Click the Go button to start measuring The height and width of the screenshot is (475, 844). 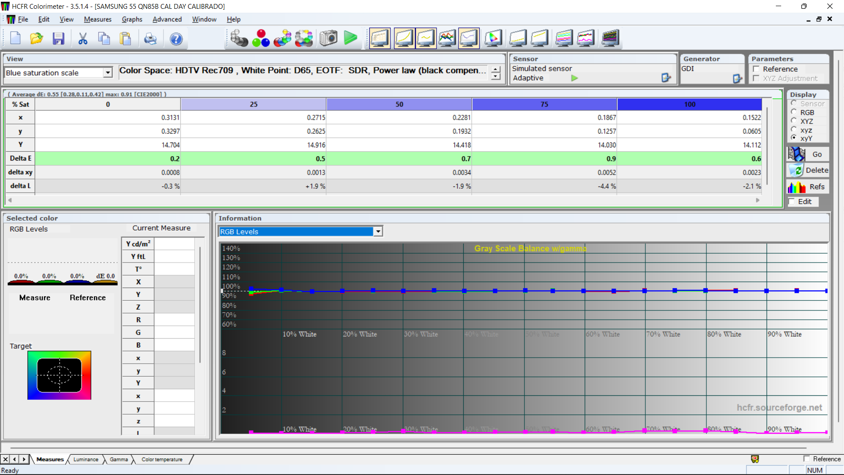tap(808, 154)
